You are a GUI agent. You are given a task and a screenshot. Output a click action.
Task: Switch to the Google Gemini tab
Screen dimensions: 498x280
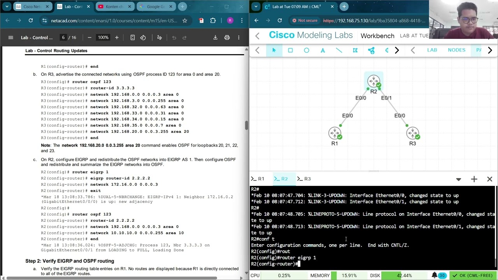coord(156,7)
